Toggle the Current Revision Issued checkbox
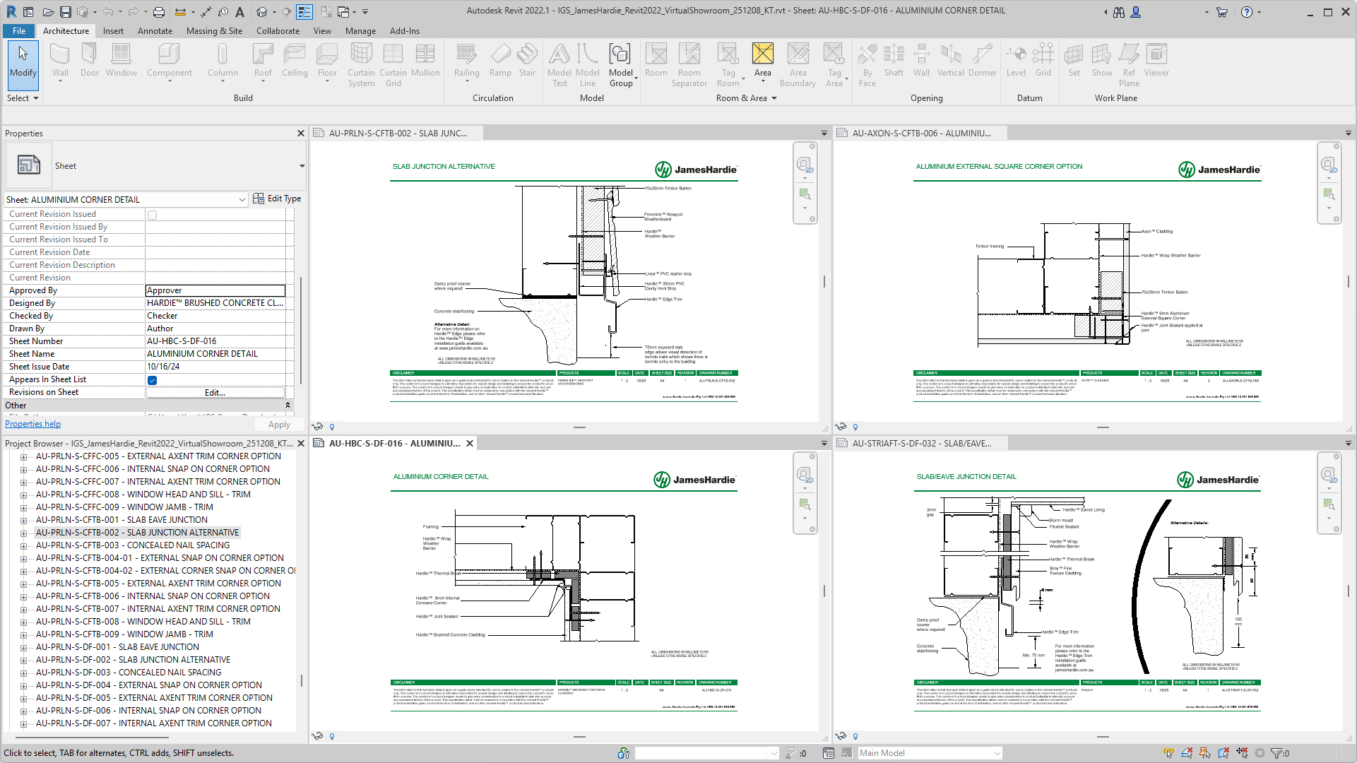Viewport: 1357px width, 763px height. coord(152,215)
